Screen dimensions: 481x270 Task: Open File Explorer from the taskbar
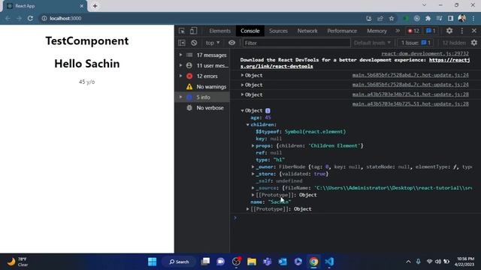[252, 262]
